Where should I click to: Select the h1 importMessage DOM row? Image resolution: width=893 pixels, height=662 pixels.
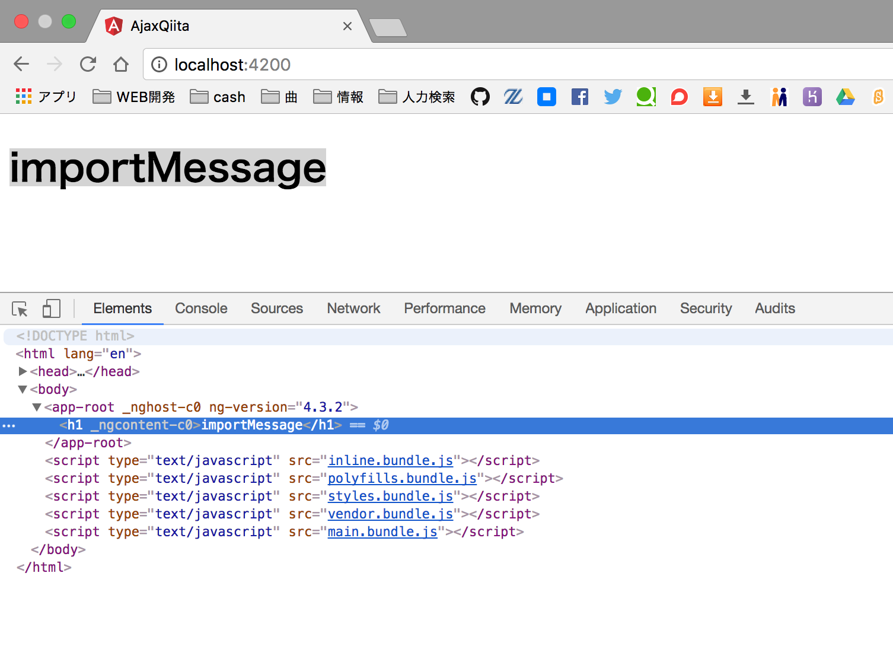[x=446, y=425]
